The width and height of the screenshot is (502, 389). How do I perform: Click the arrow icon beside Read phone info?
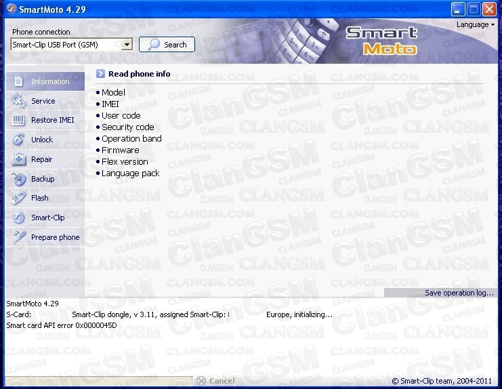pyautogui.click(x=100, y=74)
